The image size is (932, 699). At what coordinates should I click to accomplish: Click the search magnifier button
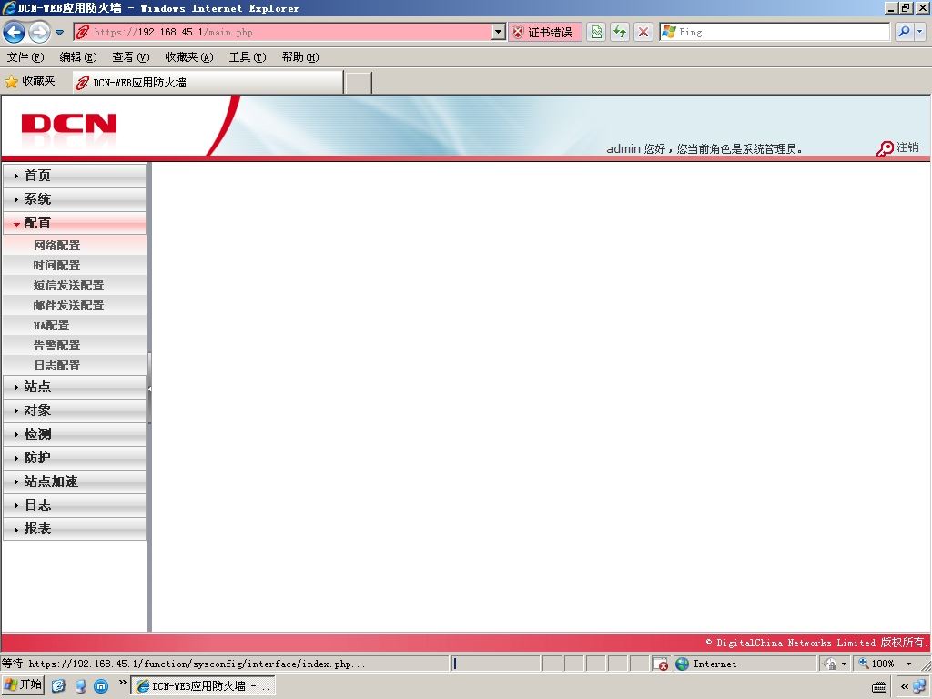click(904, 32)
